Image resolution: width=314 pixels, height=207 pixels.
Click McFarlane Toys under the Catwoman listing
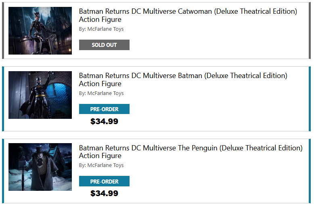click(105, 29)
